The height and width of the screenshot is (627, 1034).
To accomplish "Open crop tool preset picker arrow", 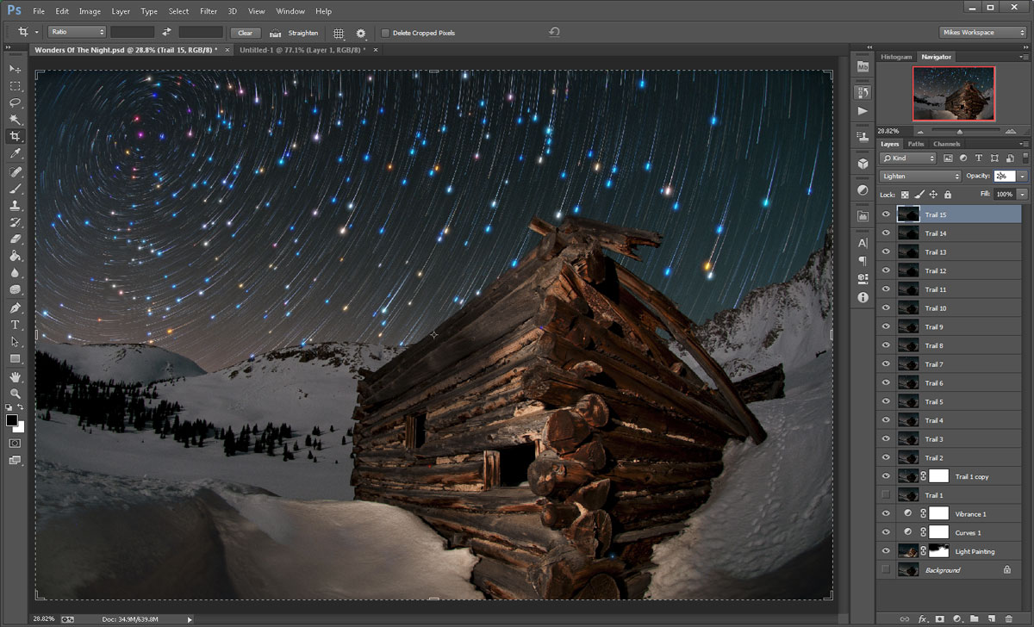I will point(37,33).
